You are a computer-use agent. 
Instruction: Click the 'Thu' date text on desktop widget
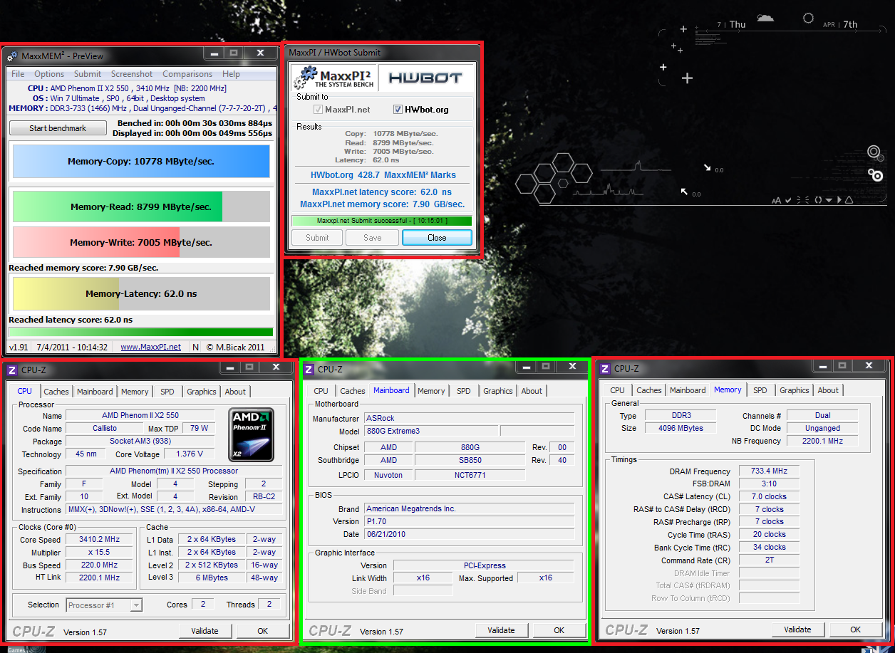738,24
